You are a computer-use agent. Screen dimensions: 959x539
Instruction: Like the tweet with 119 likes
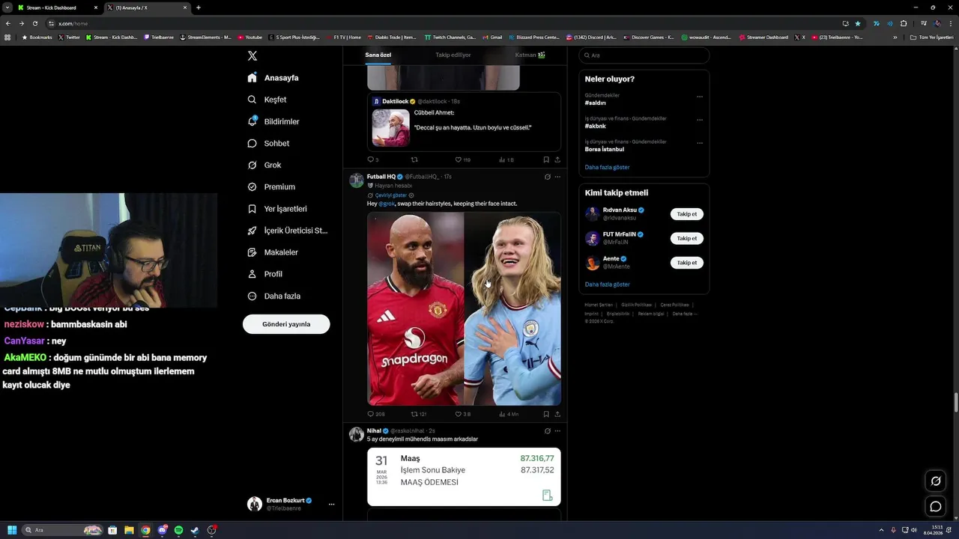(x=462, y=159)
